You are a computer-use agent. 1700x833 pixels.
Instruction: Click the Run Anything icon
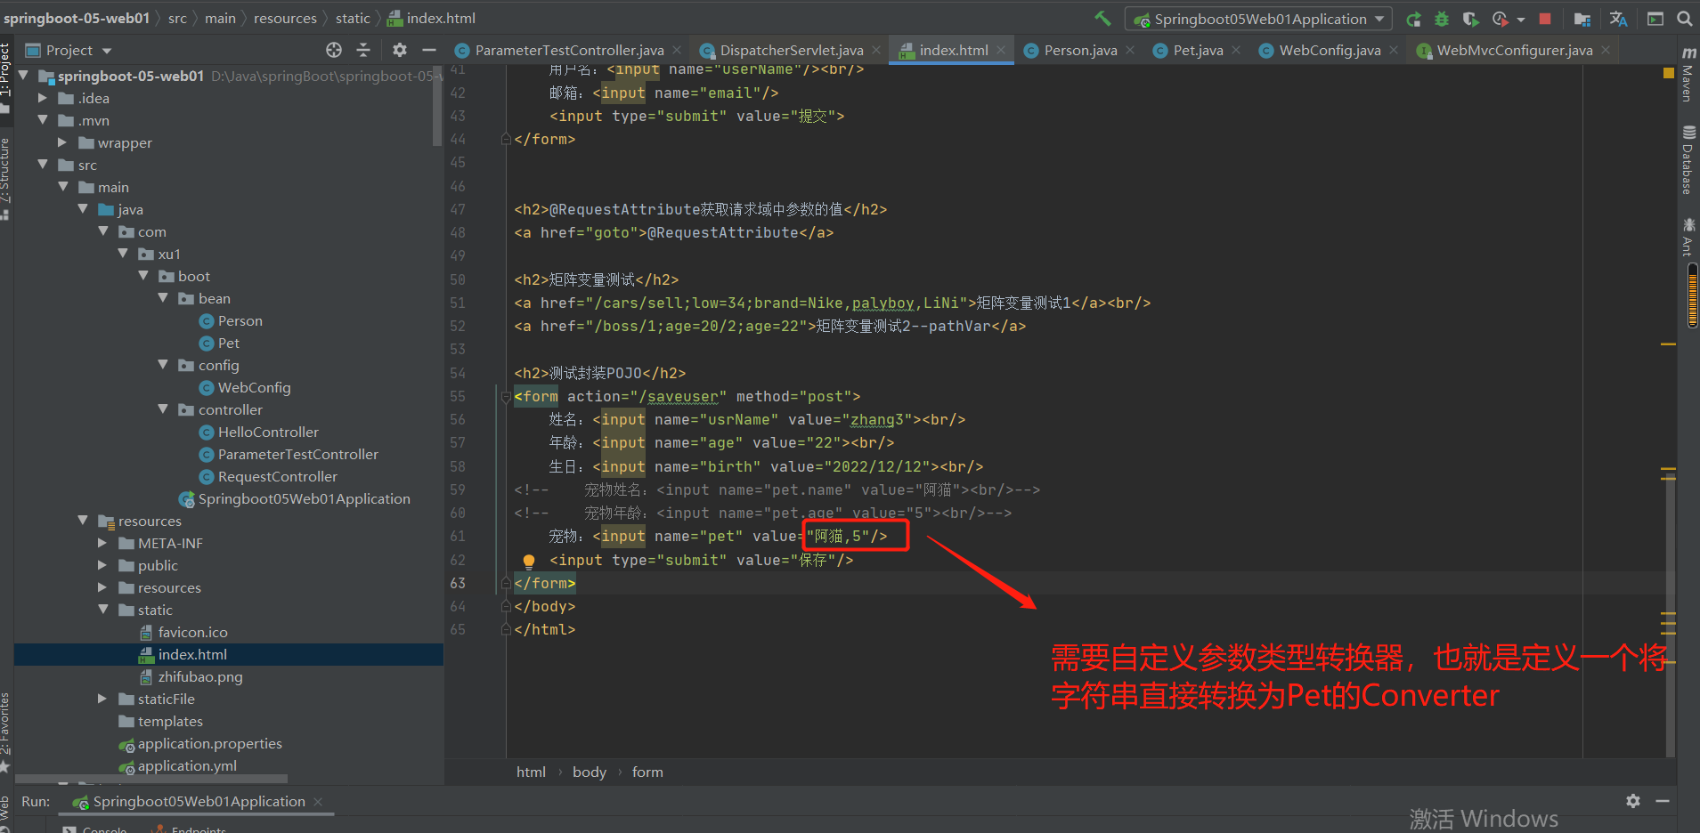click(1655, 19)
